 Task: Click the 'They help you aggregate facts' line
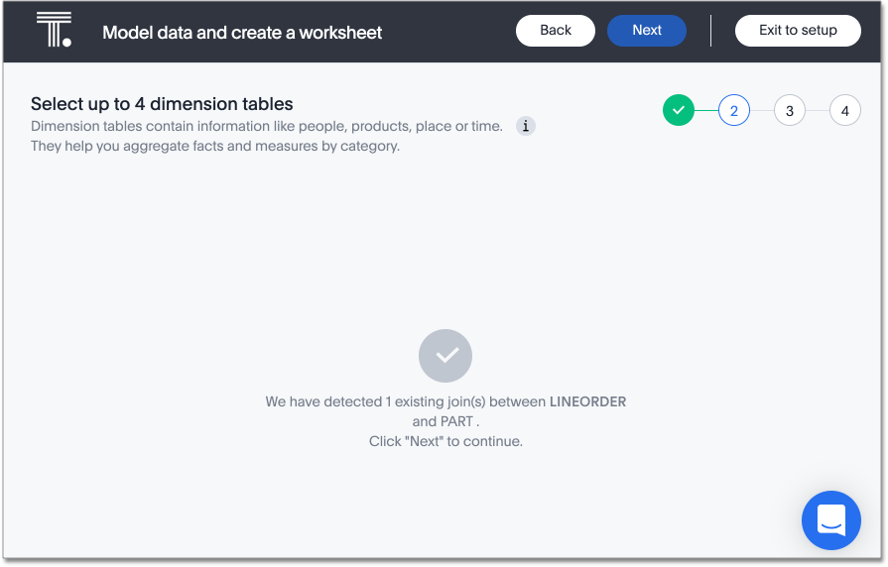tap(214, 146)
